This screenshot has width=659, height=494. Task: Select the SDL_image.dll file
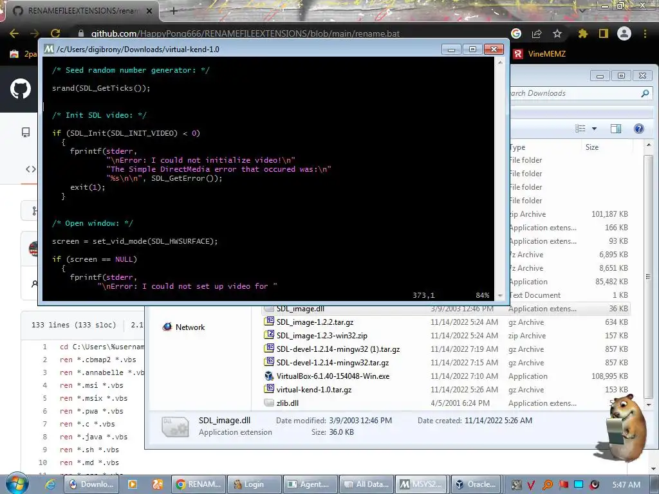[300, 309]
